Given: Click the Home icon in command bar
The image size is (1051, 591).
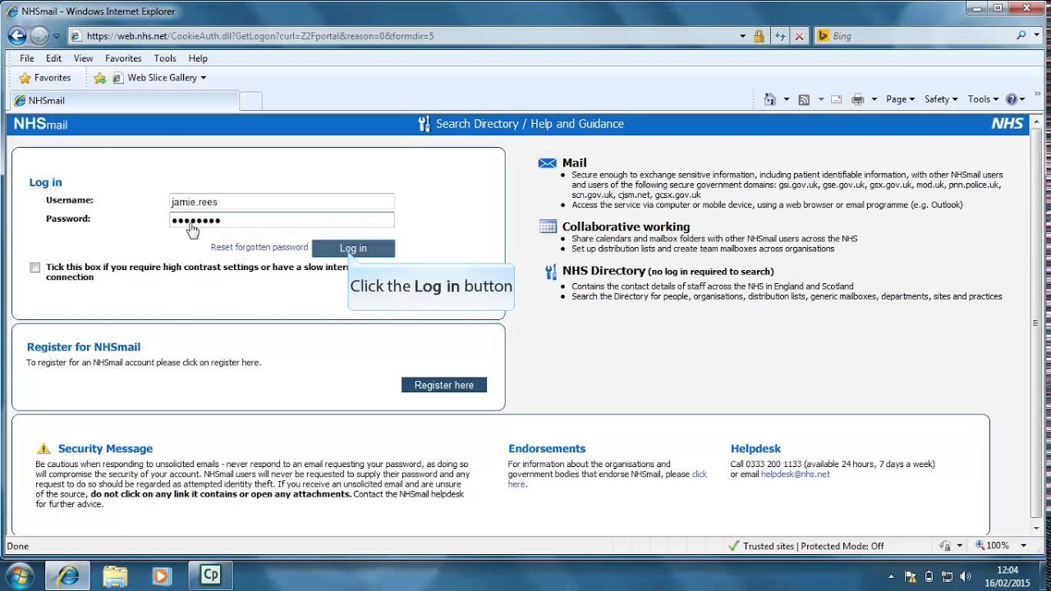Looking at the screenshot, I should tap(769, 99).
